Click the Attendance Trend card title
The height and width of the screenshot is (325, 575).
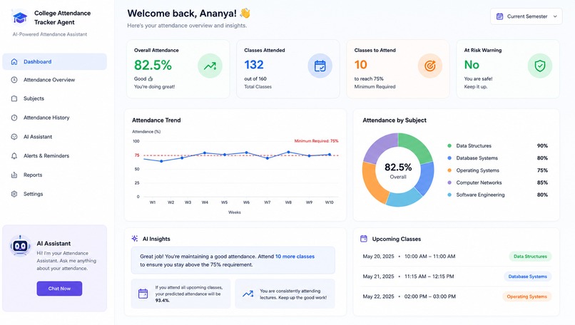(x=156, y=120)
